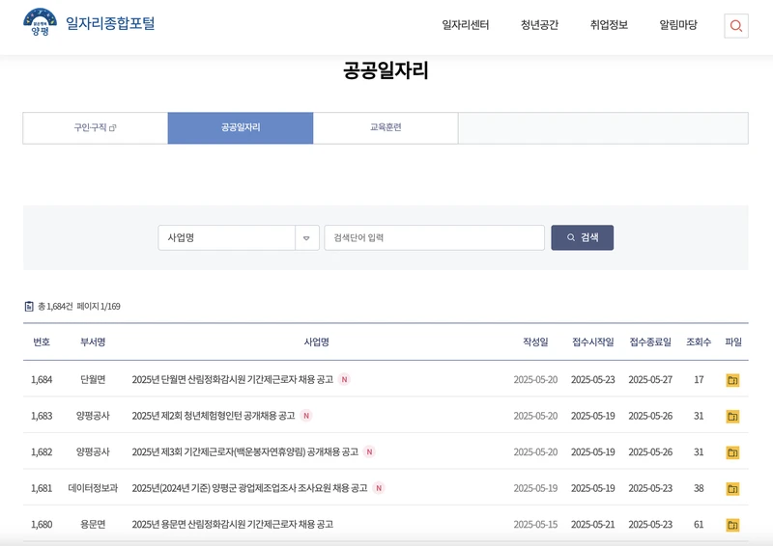Click the N badge on 단월면 post

coord(345,379)
